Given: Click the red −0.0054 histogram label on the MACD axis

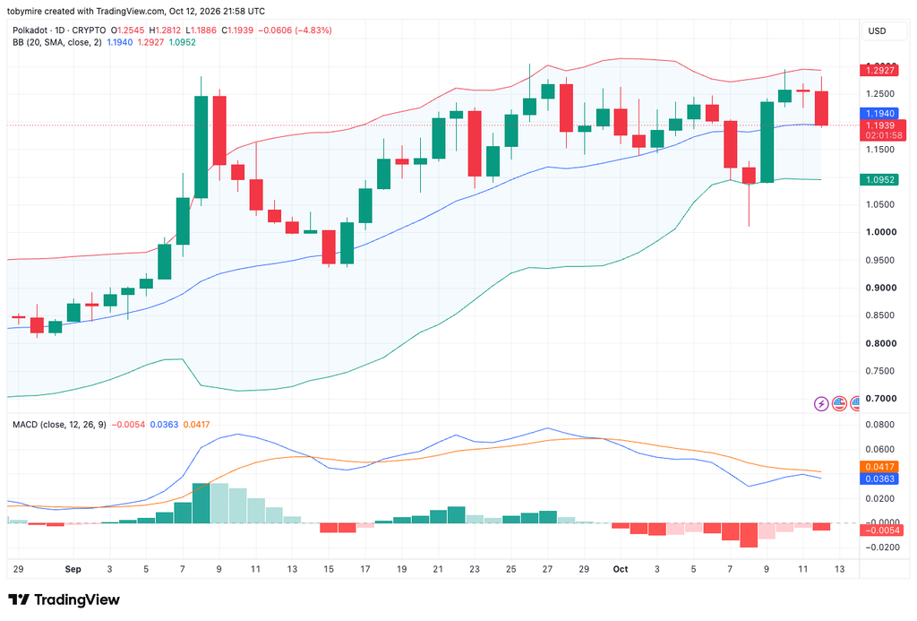Looking at the screenshot, I should click(x=882, y=530).
